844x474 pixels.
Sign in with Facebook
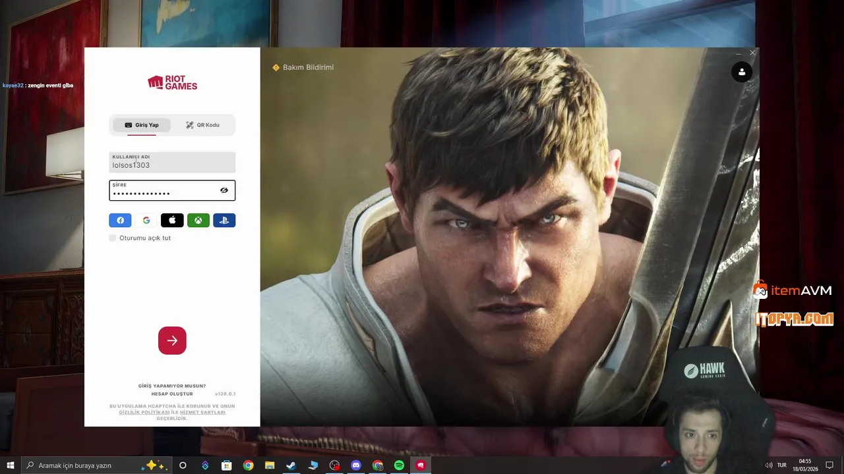tap(120, 221)
